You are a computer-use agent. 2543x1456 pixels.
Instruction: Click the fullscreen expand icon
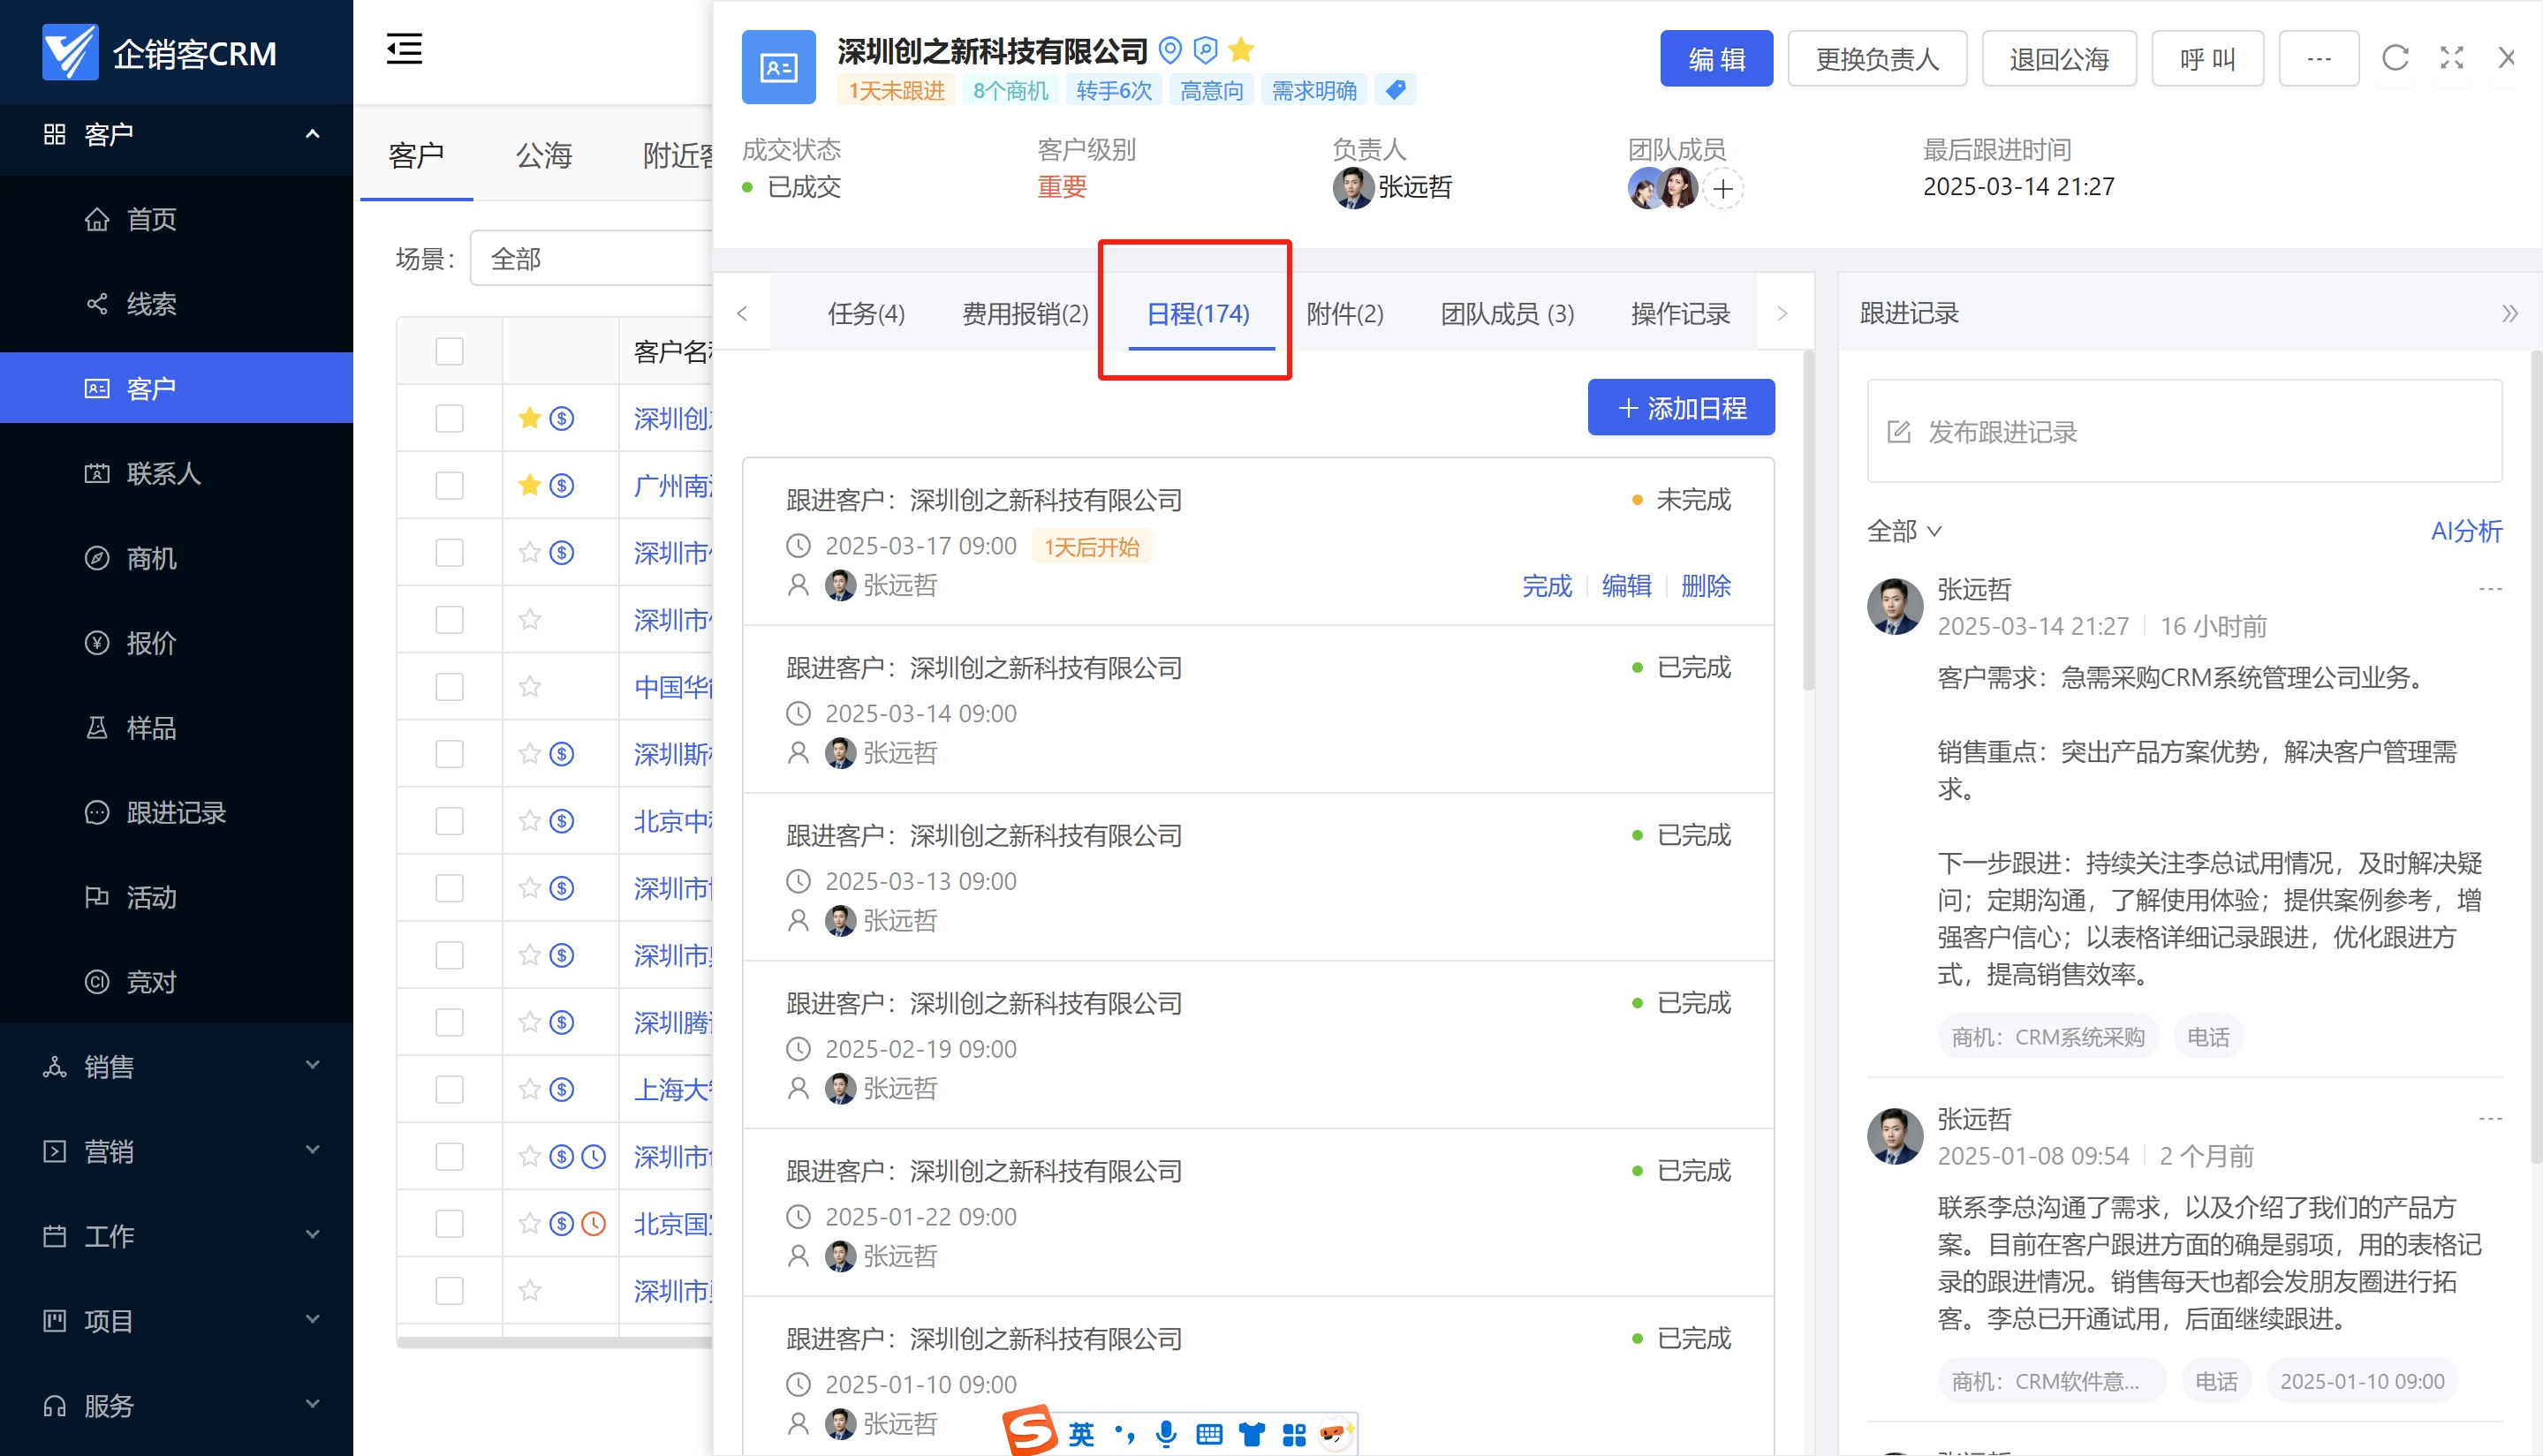point(2451,58)
